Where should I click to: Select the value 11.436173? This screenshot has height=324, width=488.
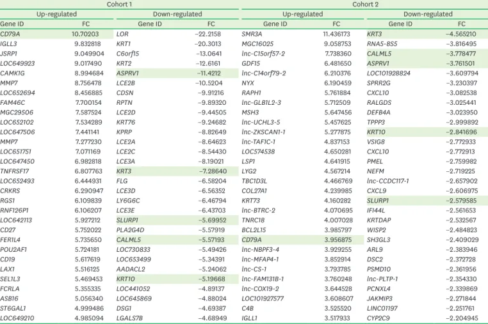[336, 34]
